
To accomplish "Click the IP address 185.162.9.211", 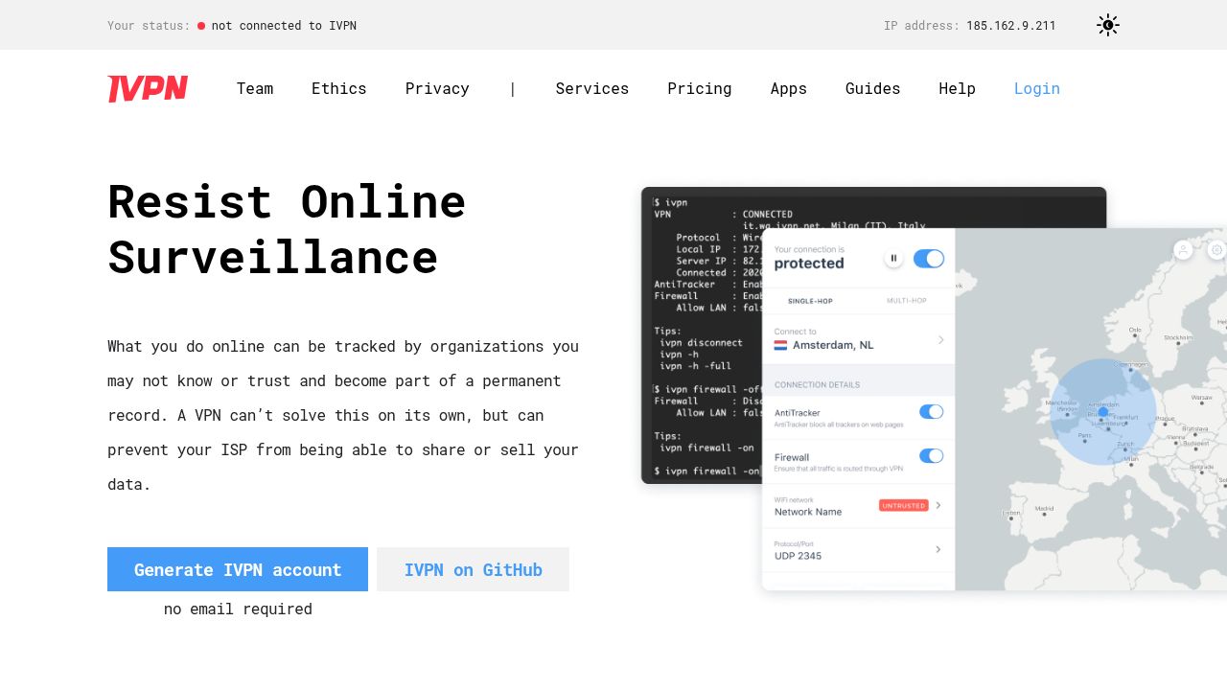I will 1011,26.
